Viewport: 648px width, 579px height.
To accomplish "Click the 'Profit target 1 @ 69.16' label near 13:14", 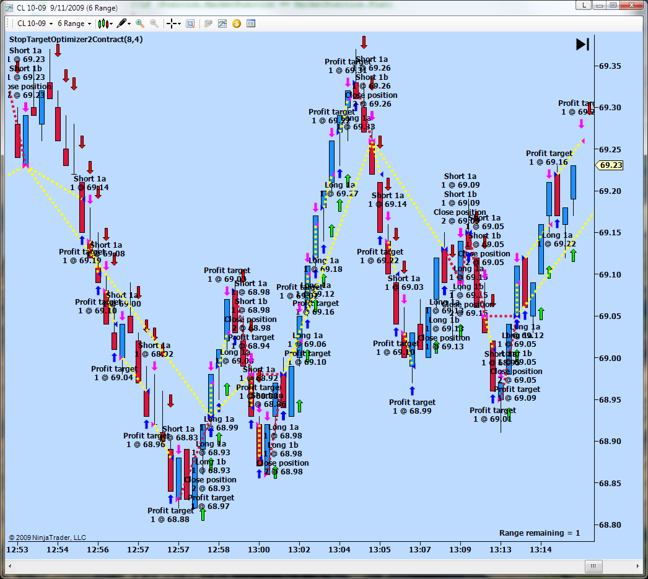I will pyautogui.click(x=549, y=157).
